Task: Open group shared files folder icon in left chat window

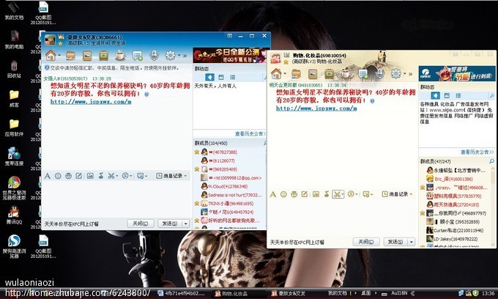Action: (70, 56)
